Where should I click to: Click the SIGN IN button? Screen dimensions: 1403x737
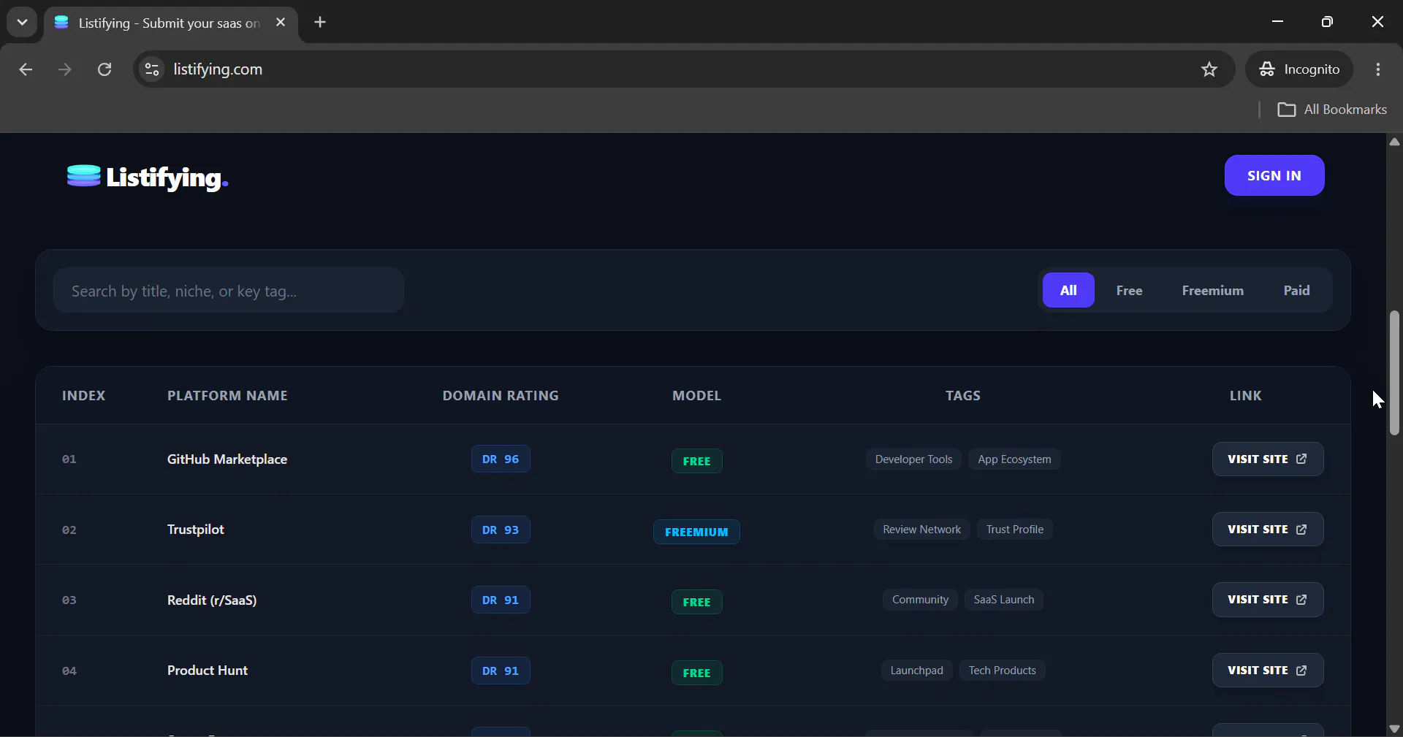(x=1274, y=175)
